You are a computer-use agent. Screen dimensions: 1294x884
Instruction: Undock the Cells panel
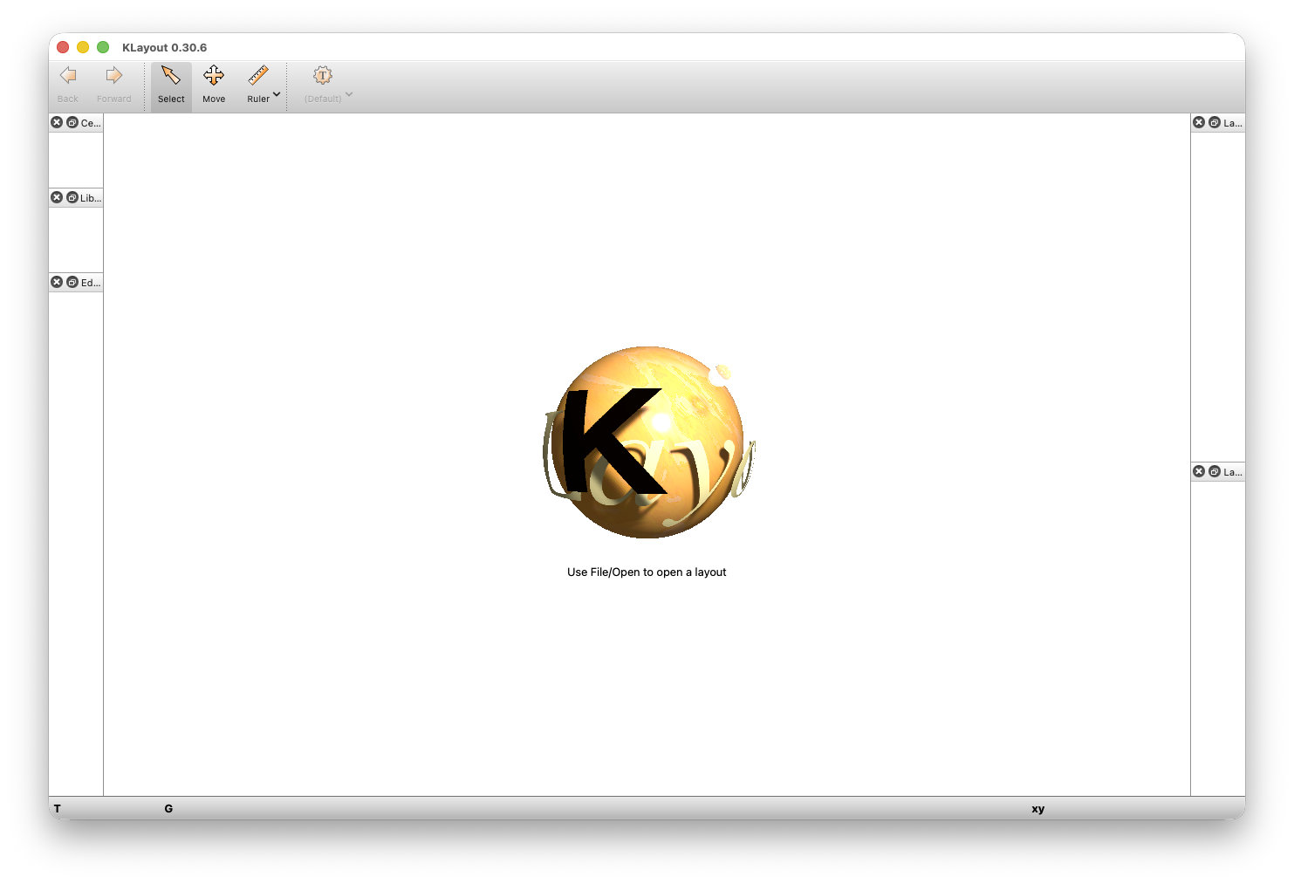72,122
